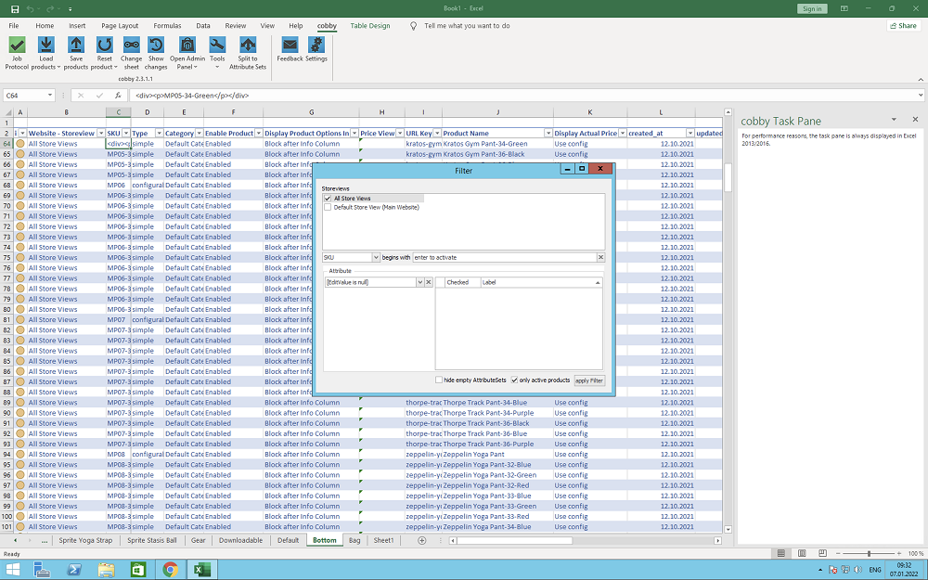Click the Tell me what you want to do box

tap(467, 25)
